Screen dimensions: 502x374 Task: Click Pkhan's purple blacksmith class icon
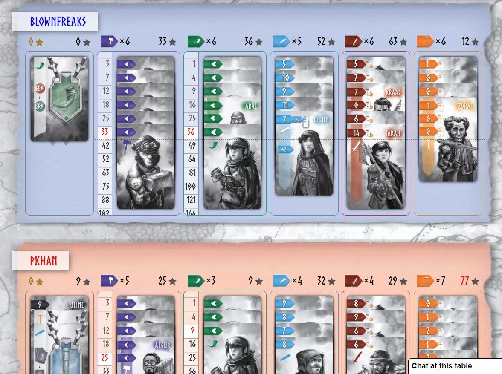[109, 281]
